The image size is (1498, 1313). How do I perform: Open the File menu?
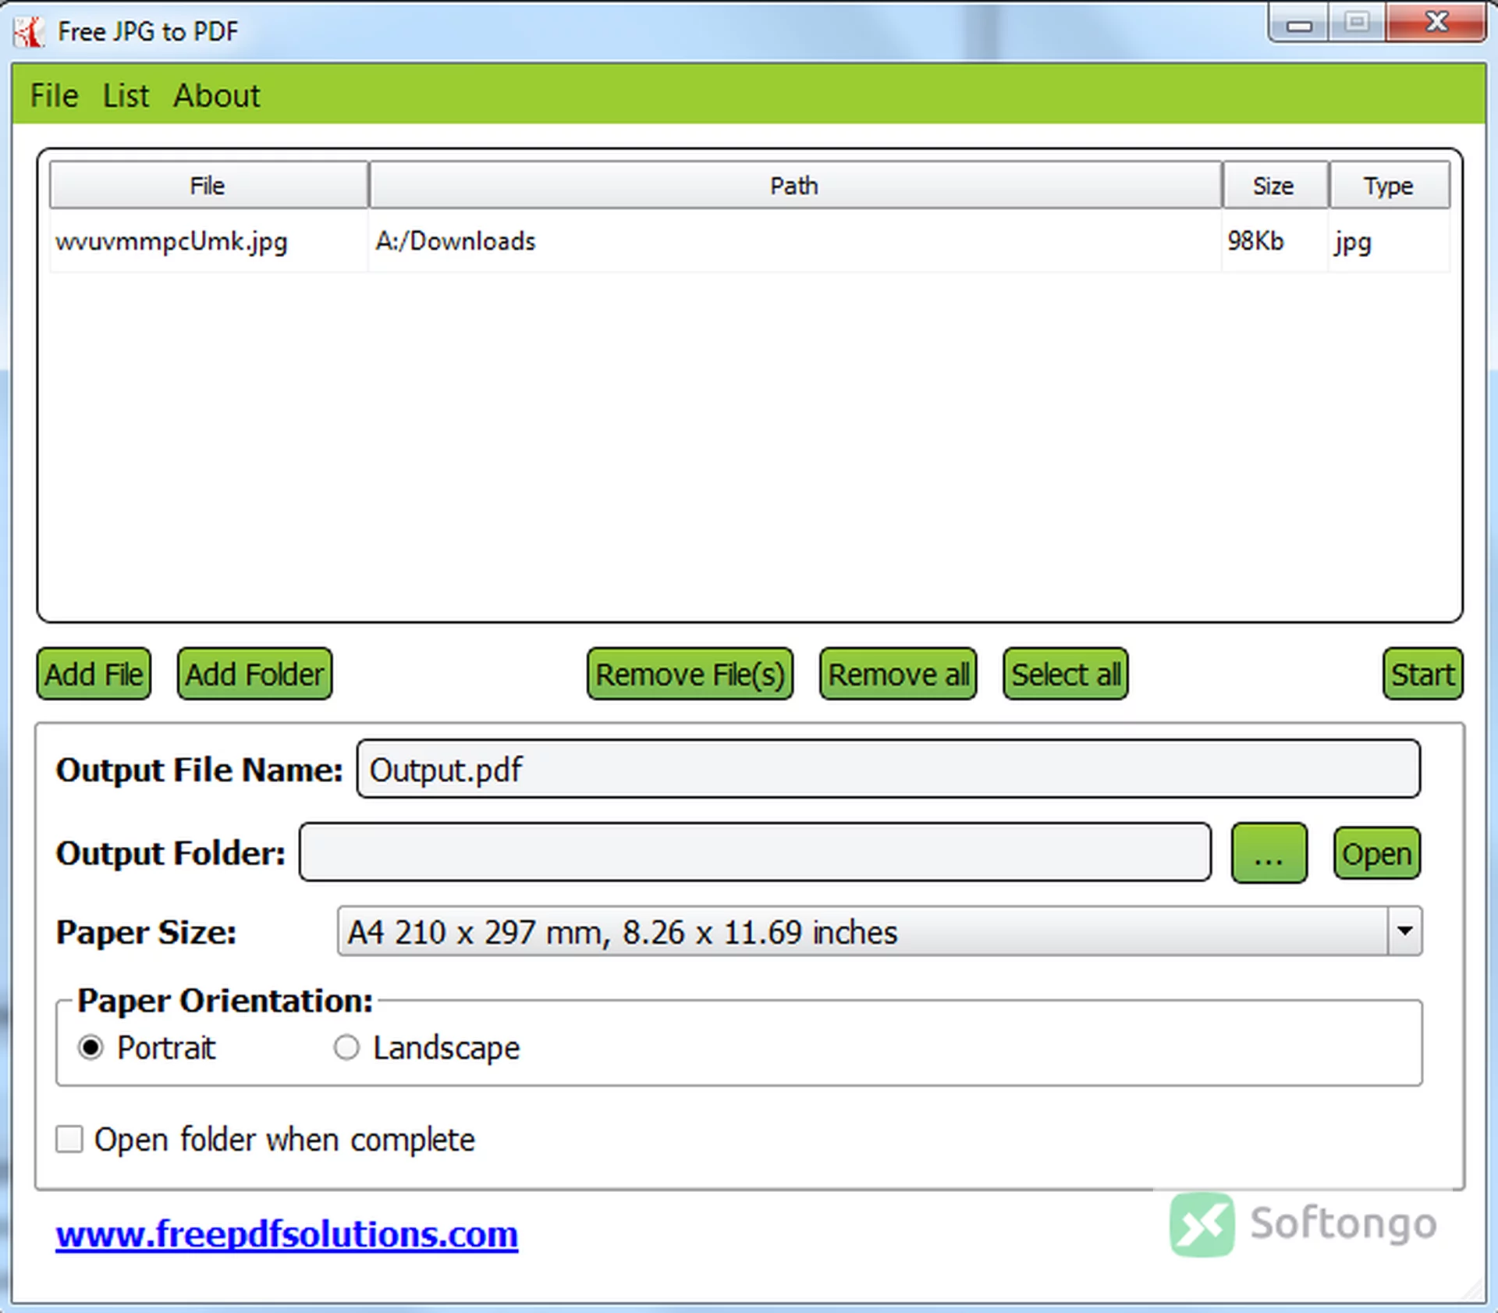coord(54,95)
